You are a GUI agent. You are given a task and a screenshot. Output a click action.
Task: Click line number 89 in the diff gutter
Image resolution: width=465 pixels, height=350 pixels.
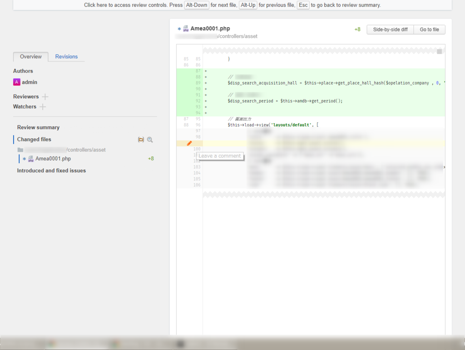198,83
